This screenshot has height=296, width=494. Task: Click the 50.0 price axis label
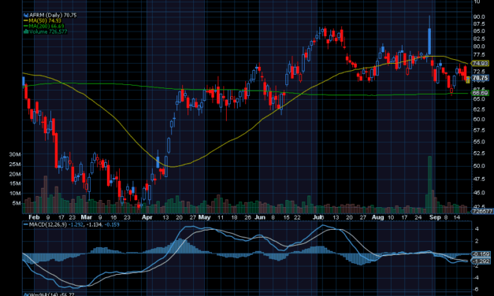tap(479, 165)
